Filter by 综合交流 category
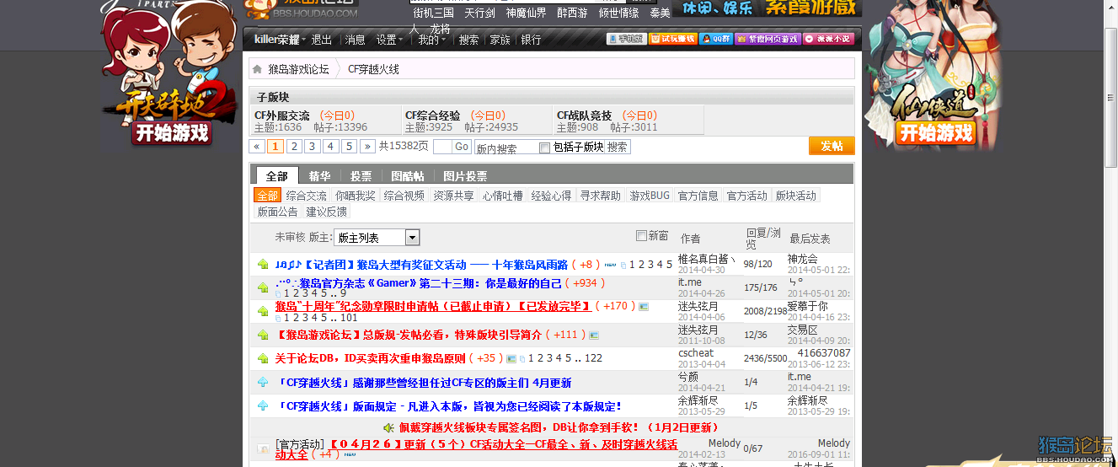This screenshot has width=1118, height=467. click(306, 196)
